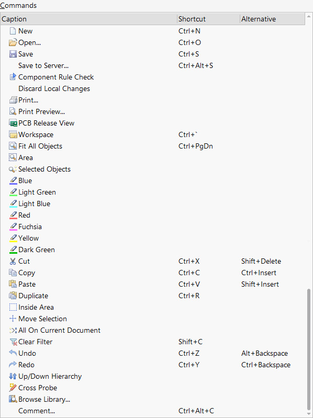Pick the Light Blue highlighter icon
This screenshot has height=418, width=313.
(x=13, y=204)
